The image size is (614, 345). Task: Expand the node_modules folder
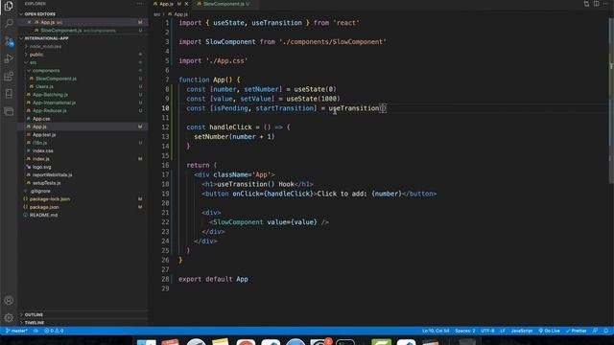click(46, 46)
